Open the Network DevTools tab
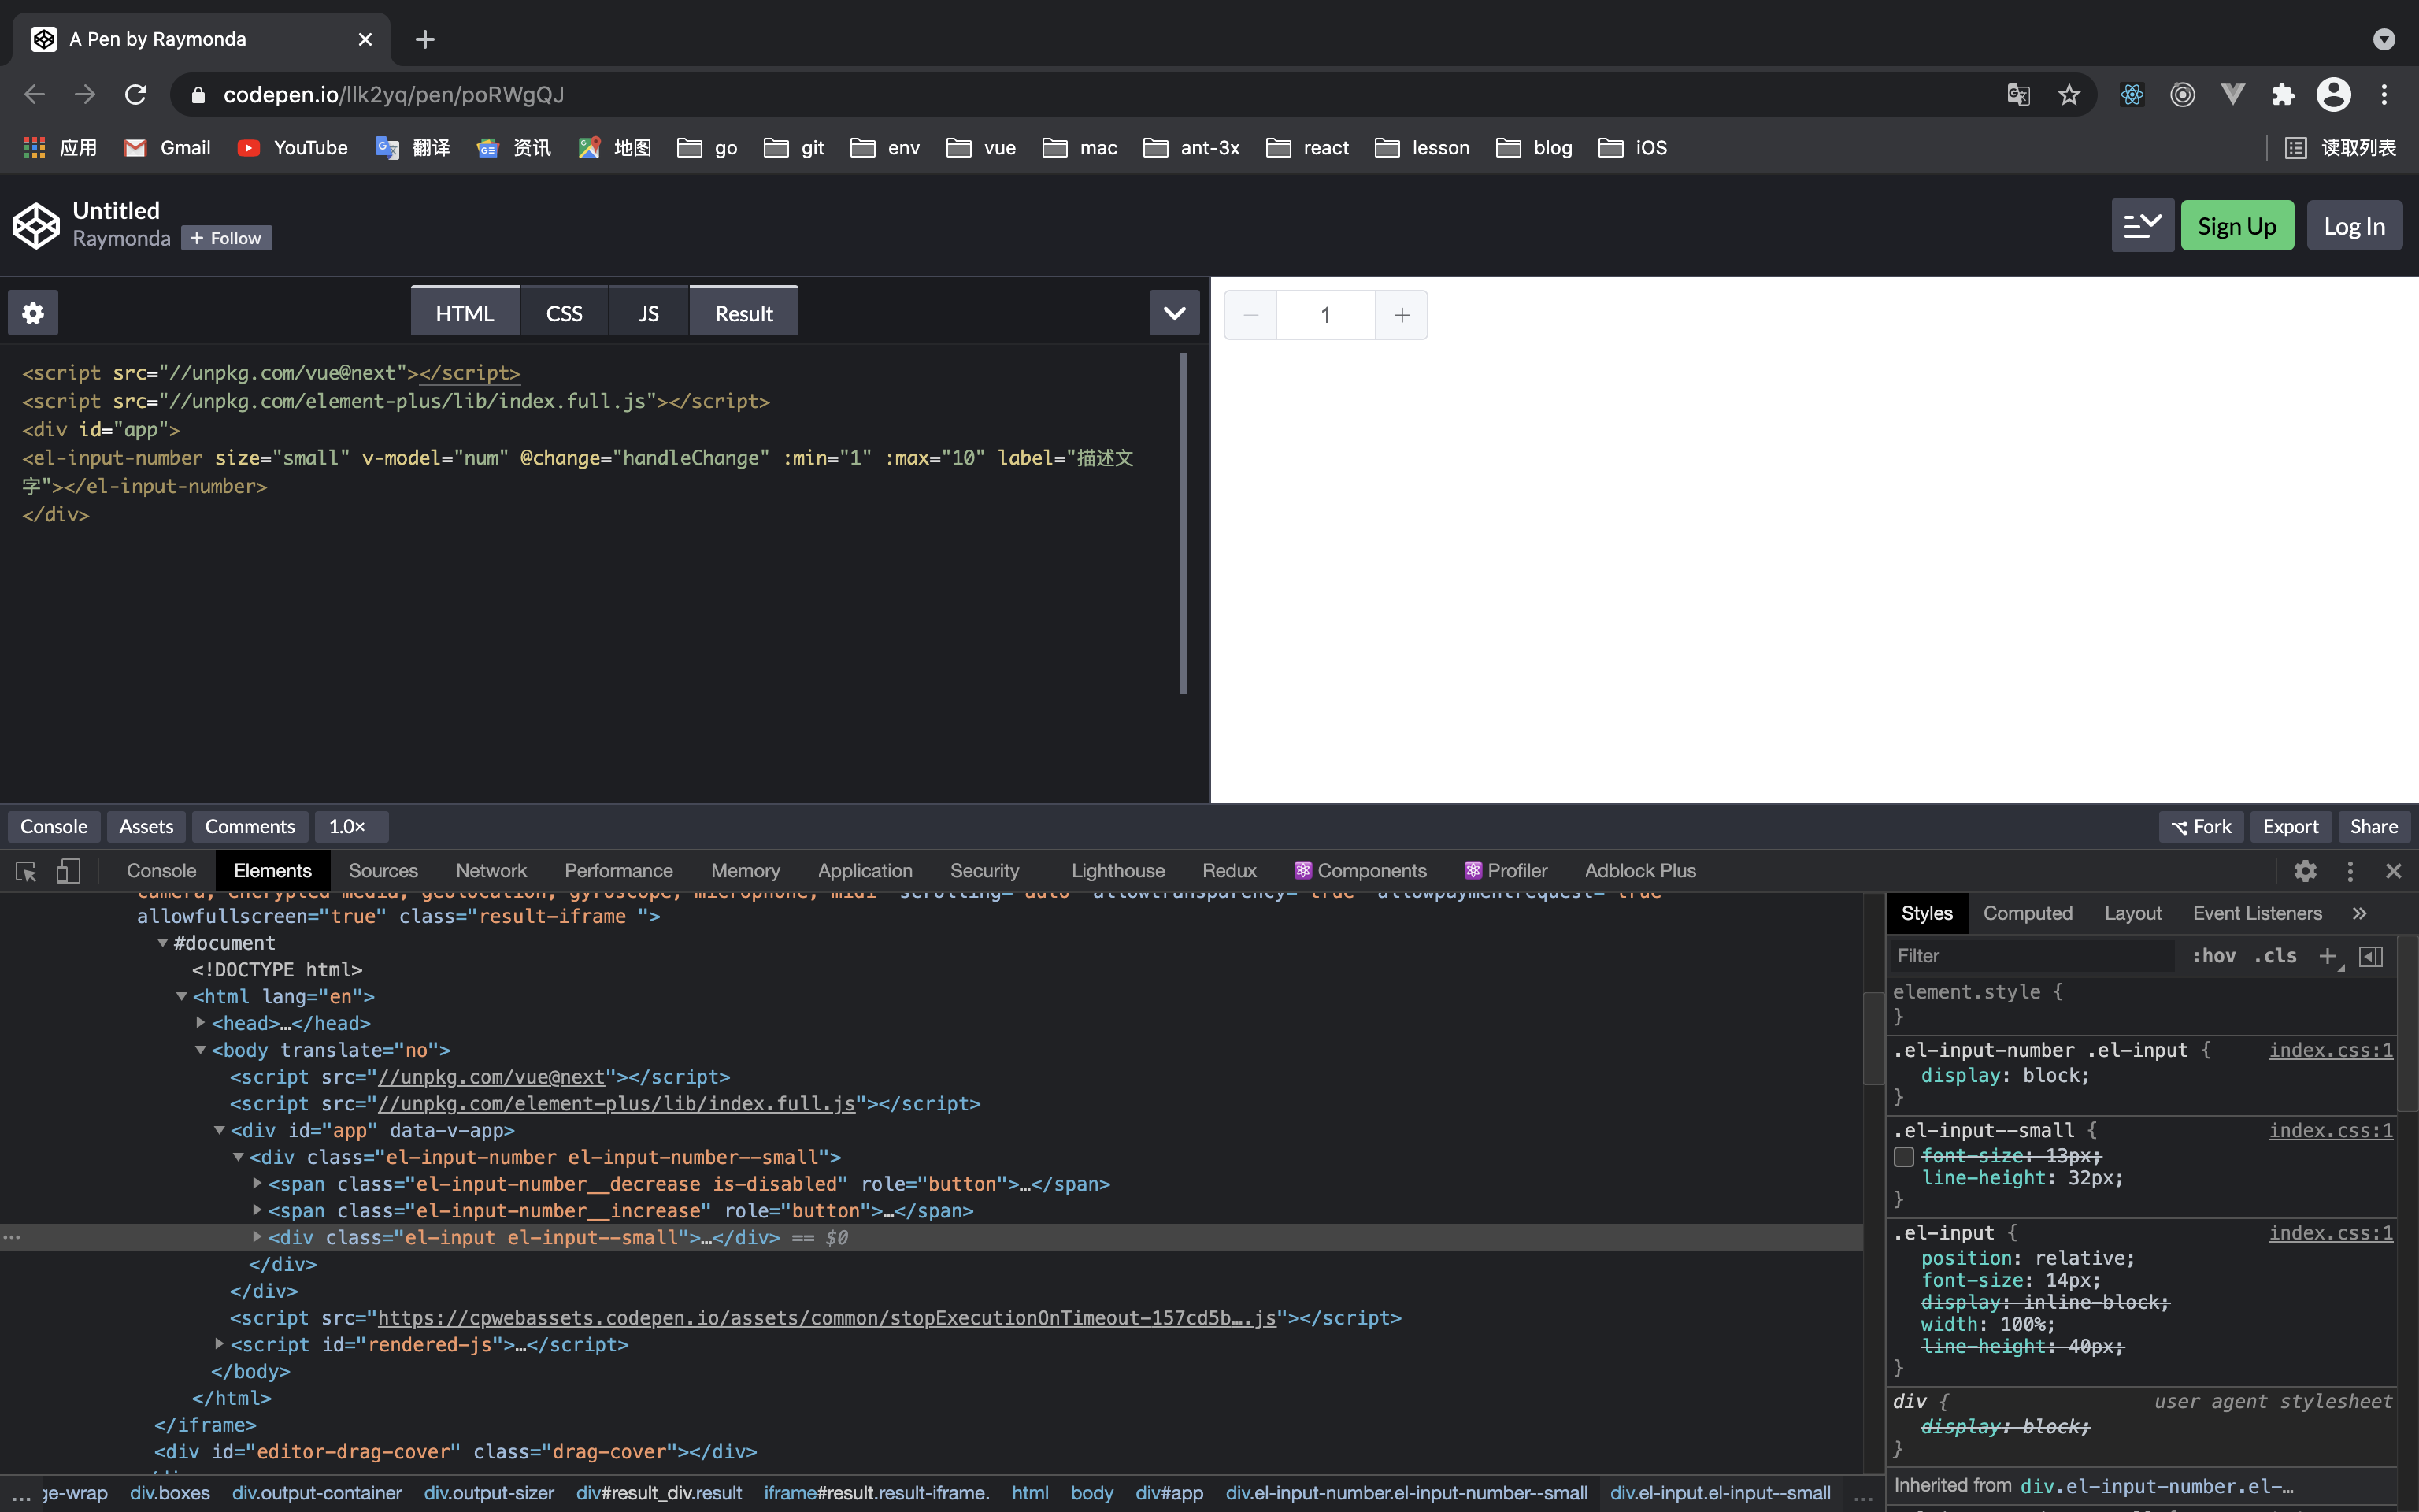This screenshot has width=2419, height=1512. 491,871
